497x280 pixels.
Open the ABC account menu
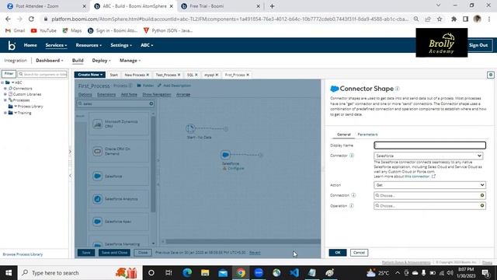click(x=147, y=45)
